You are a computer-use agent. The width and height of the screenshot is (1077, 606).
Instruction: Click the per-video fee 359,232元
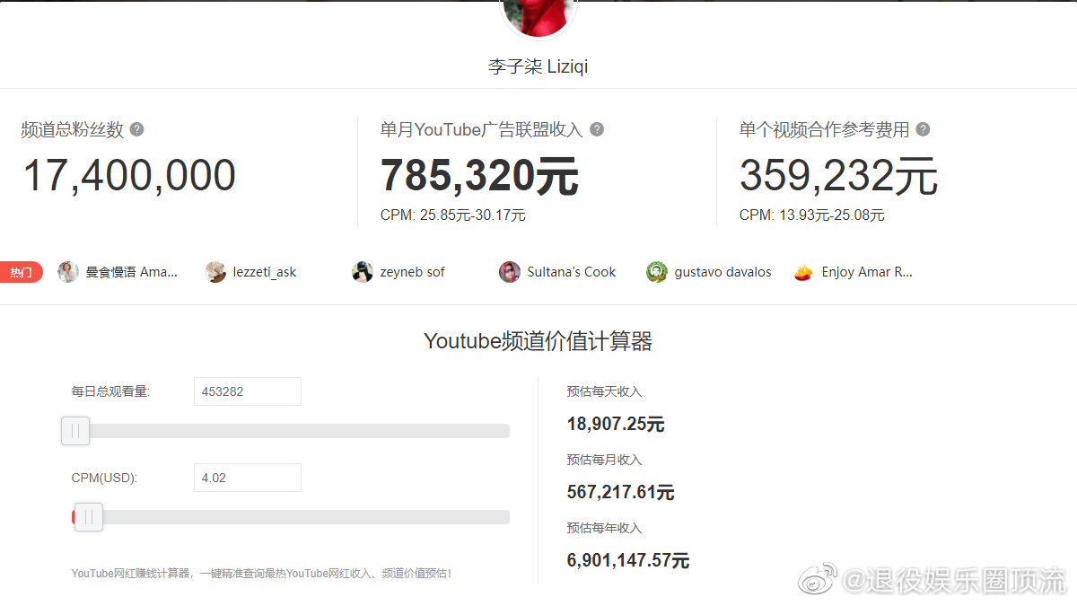[x=839, y=175]
